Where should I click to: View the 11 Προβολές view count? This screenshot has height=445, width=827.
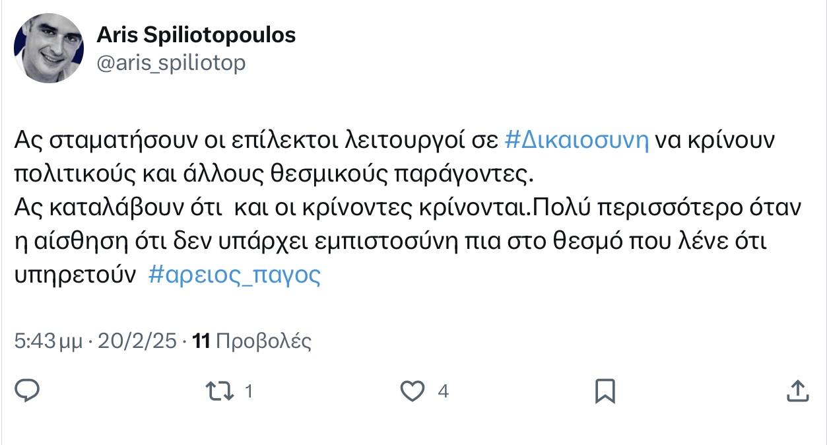pyautogui.click(x=251, y=341)
